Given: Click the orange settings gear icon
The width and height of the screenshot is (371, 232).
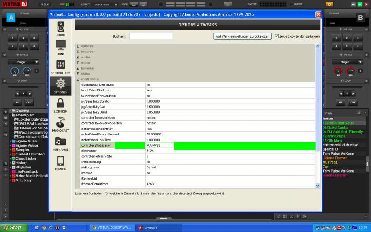Looking at the screenshot, I should click(329, 4).
